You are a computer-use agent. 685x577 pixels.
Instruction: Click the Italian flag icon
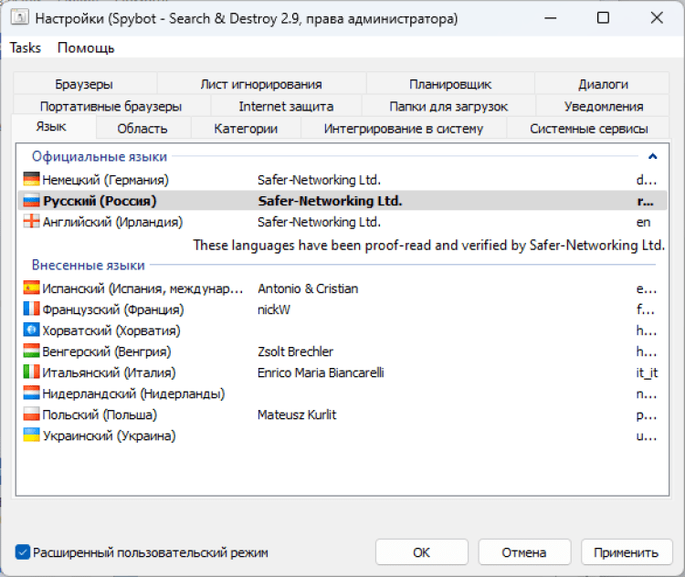[x=31, y=372]
